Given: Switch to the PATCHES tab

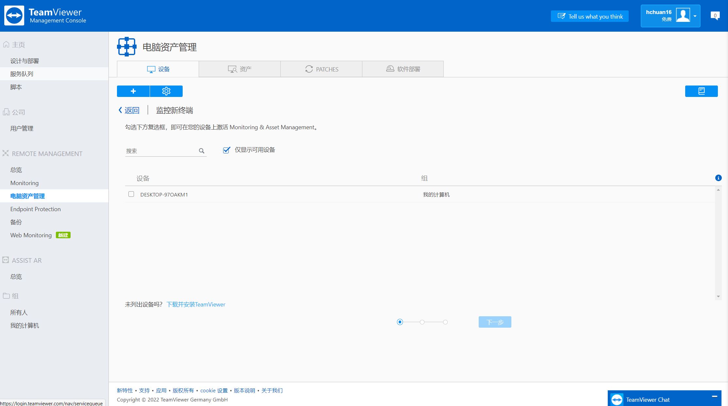Looking at the screenshot, I should click(321, 69).
